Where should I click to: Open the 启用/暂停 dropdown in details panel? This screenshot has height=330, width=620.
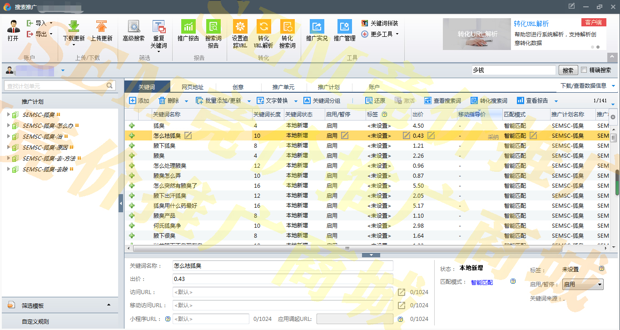pyautogui.click(x=583, y=285)
